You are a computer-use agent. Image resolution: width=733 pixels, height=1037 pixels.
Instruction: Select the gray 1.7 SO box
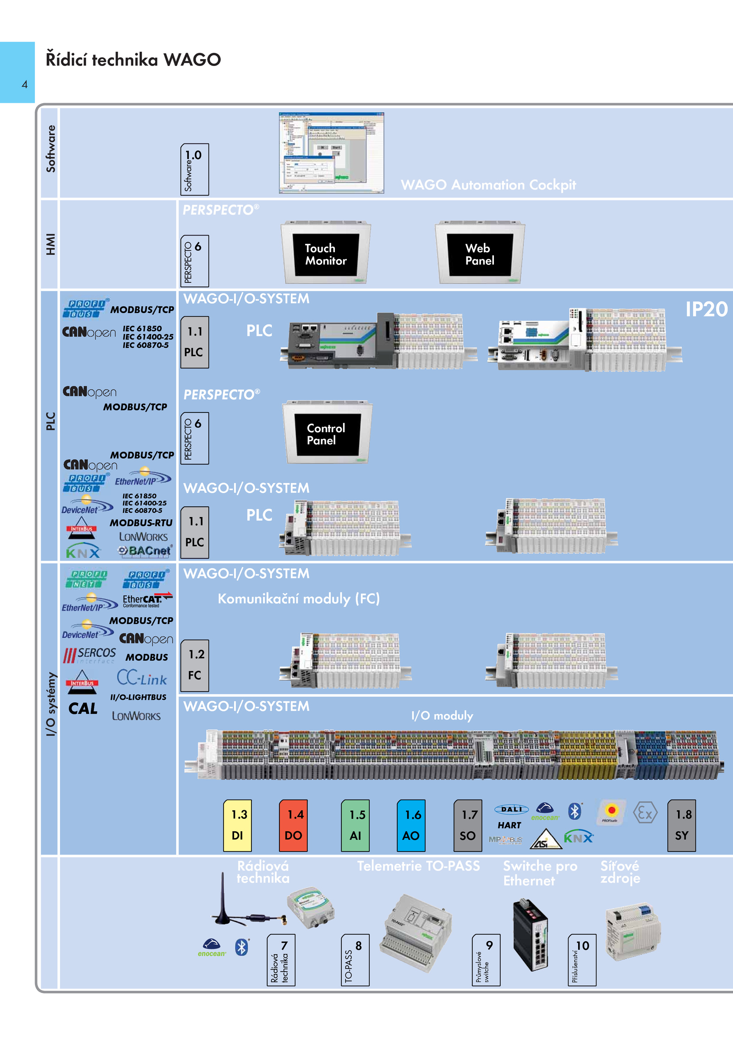(468, 825)
